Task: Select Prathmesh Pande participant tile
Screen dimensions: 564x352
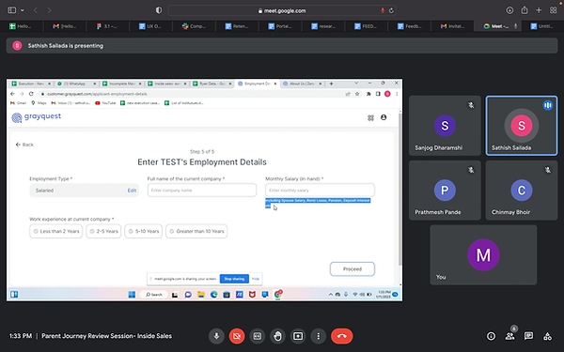Action: click(x=445, y=190)
